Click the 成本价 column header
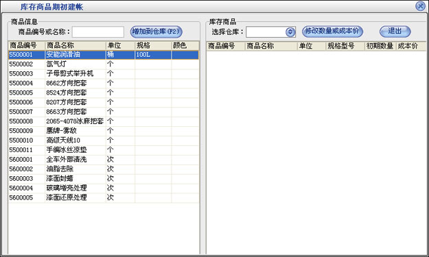Screen dimensions: 429x257 (411, 46)
